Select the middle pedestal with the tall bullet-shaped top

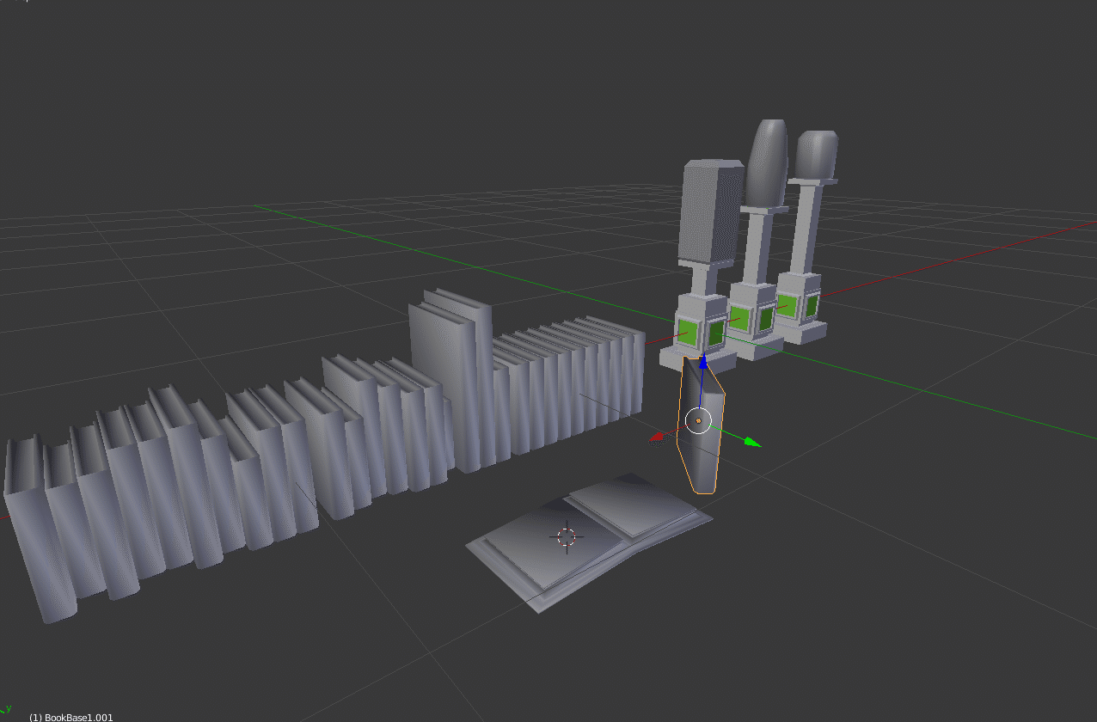click(x=757, y=241)
